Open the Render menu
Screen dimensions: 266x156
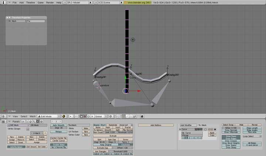point(50,3)
